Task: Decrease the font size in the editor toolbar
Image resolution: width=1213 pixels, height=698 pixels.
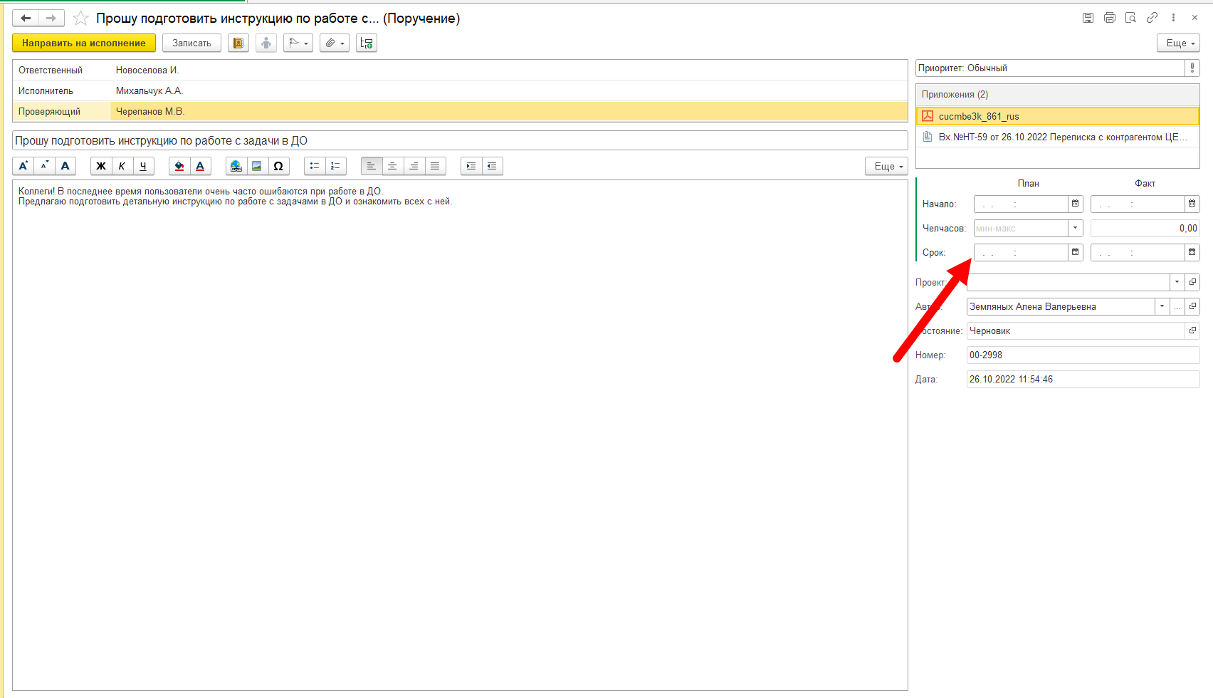Action: [x=44, y=166]
